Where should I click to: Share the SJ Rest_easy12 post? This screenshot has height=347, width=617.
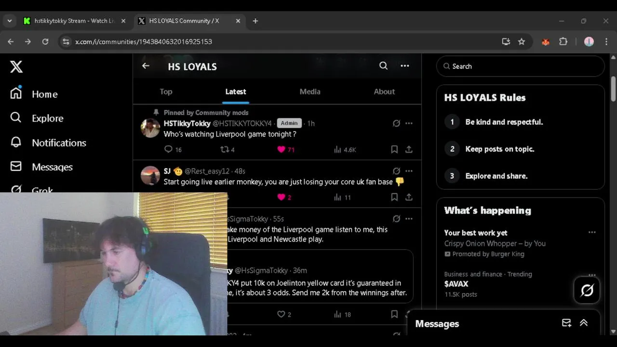(x=409, y=197)
